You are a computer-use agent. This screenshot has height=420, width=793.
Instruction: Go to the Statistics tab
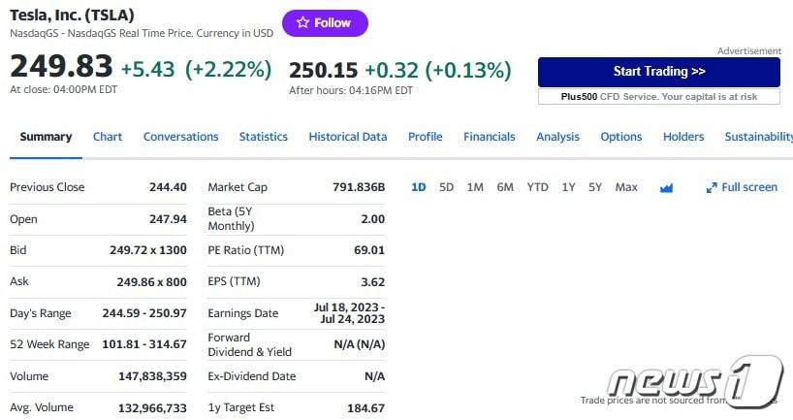264,137
